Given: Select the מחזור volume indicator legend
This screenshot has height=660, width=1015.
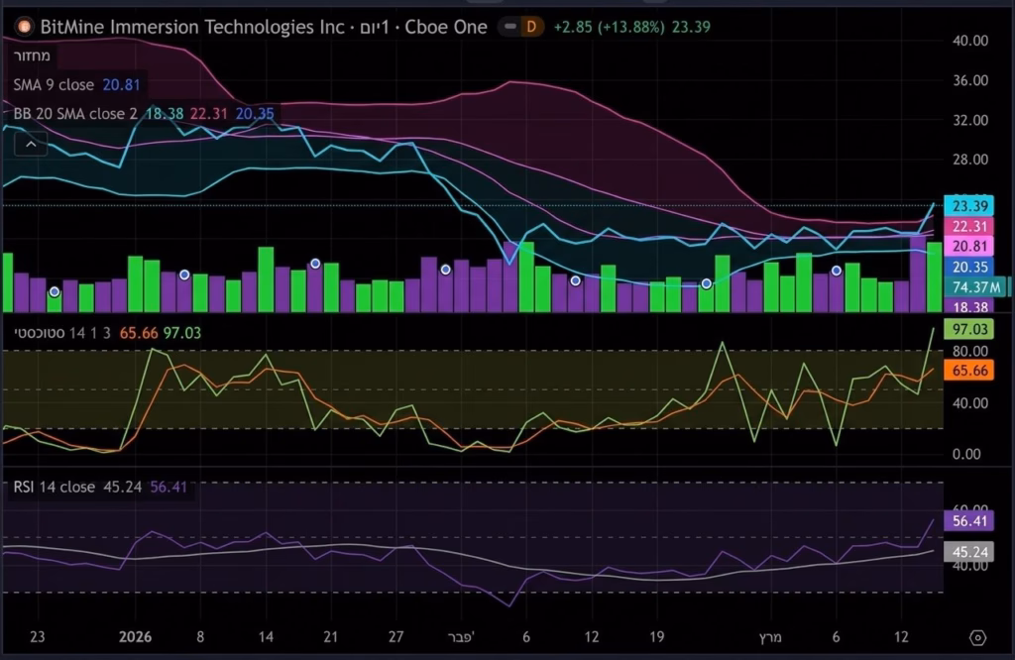Looking at the screenshot, I should [40, 56].
